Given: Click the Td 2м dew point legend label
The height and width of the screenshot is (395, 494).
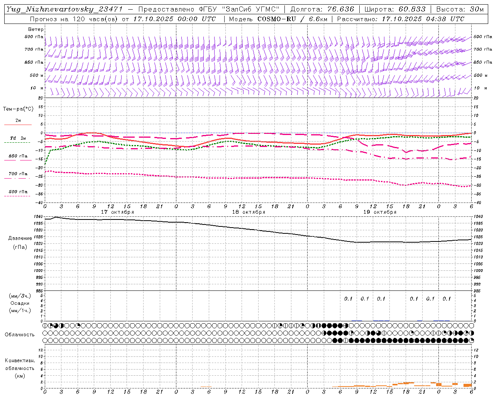Looking at the screenshot, I should pos(18,138).
